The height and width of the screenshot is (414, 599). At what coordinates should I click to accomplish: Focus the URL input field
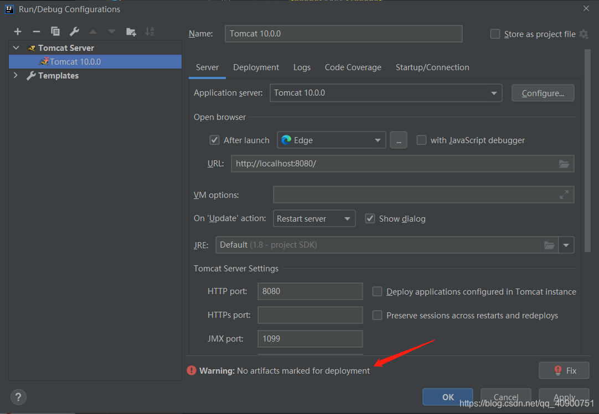pyautogui.click(x=402, y=164)
